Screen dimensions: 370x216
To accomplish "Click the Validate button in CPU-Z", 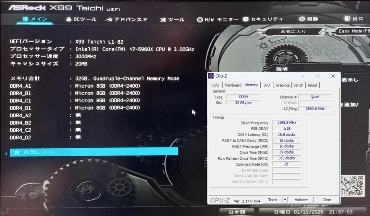I will [x=301, y=200].
